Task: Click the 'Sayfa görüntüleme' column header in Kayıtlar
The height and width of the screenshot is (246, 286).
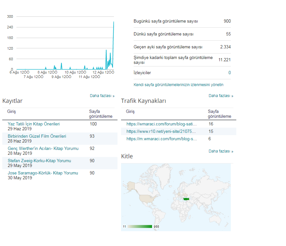Action: [100, 114]
